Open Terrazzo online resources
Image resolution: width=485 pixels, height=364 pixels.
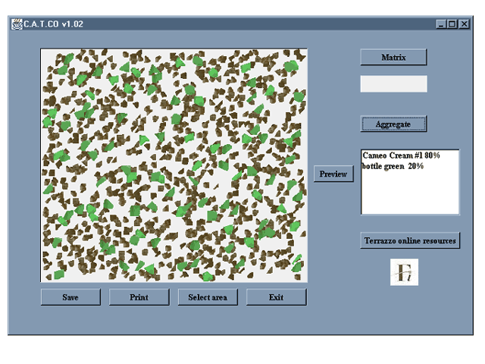pyautogui.click(x=410, y=240)
